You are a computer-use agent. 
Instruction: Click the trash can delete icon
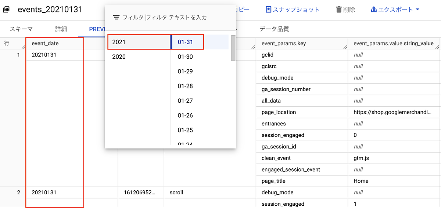[338, 10]
